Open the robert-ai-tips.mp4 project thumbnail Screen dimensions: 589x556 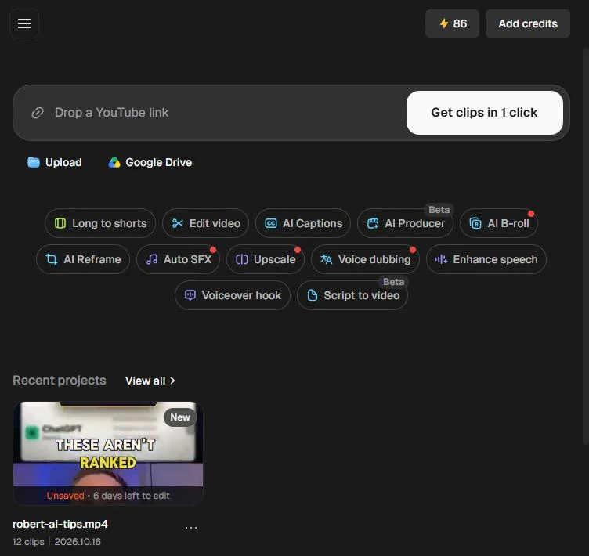108,453
